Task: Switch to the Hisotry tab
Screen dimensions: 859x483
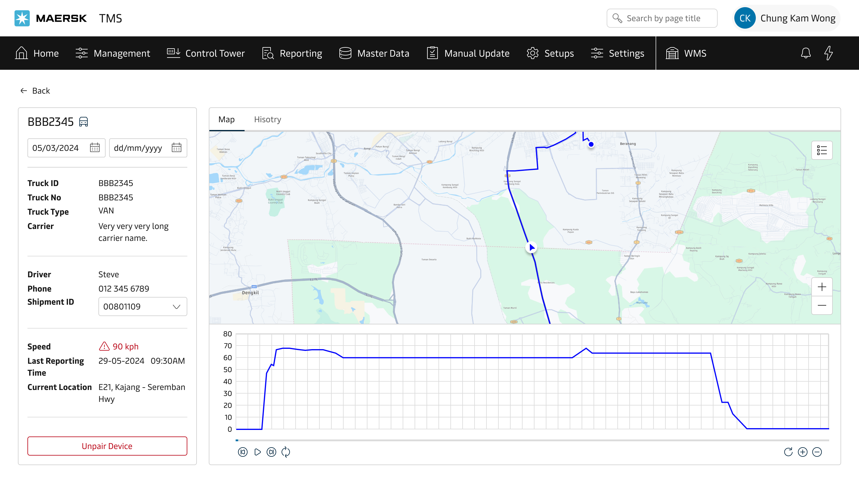Action: 268,119
